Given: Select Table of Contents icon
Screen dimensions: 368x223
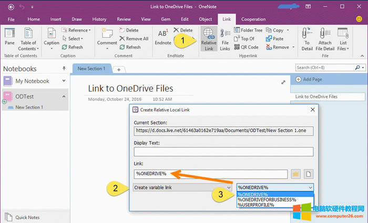Looking at the screenshot, I should 29,38.
